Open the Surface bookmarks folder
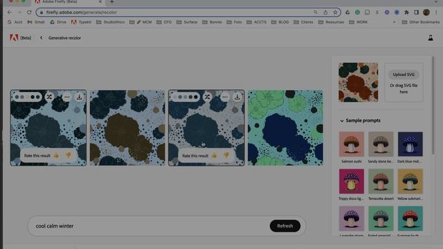443x249 pixels. click(x=187, y=22)
